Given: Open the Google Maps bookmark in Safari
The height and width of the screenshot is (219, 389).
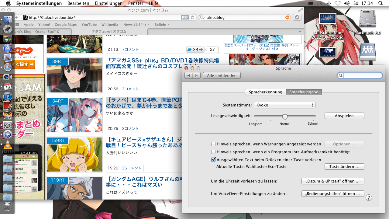Looking at the screenshot, I should 66,25.
